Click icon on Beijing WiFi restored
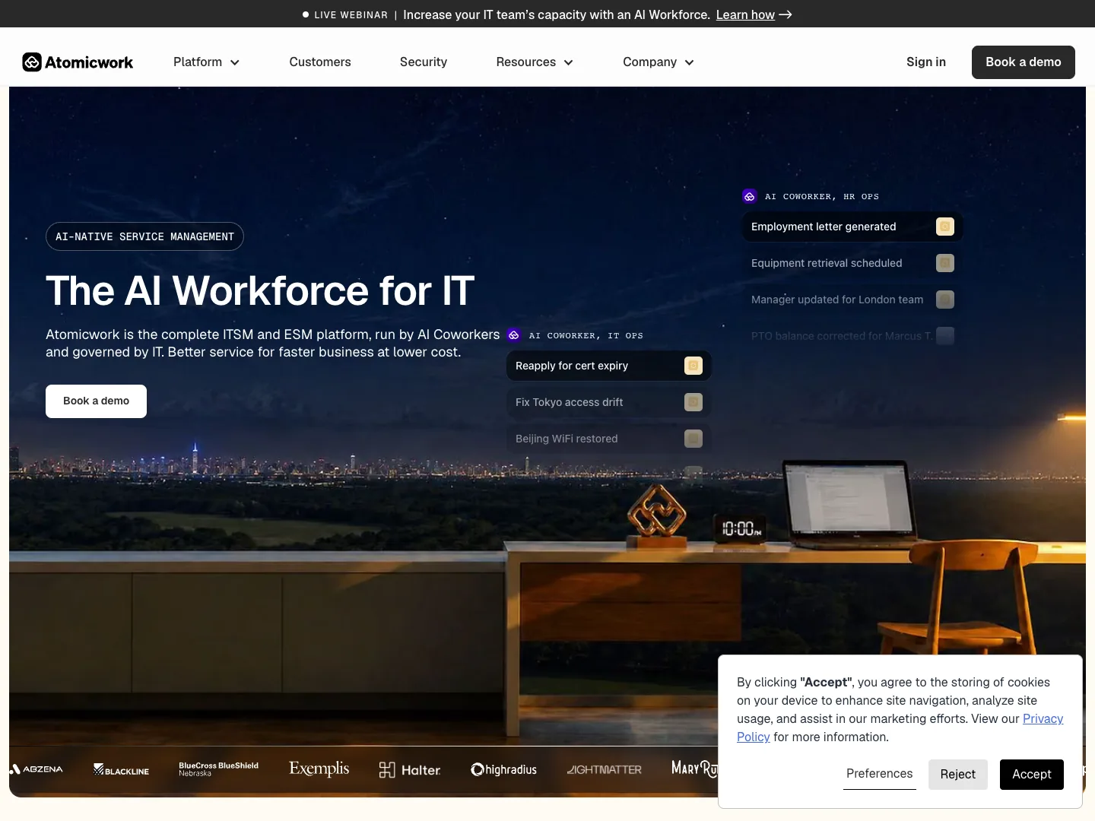The image size is (1095, 821). tap(693, 439)
